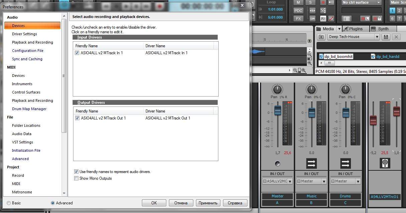Click the red L icon in the control bar
This screenshot has width=406, height=213.
coord(366,19)
